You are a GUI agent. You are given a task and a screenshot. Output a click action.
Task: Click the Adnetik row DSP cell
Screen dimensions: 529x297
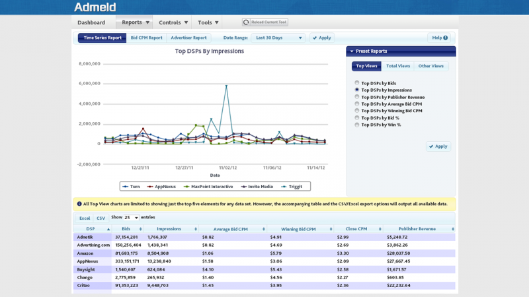pyautogui.click(x=93, y=237)
